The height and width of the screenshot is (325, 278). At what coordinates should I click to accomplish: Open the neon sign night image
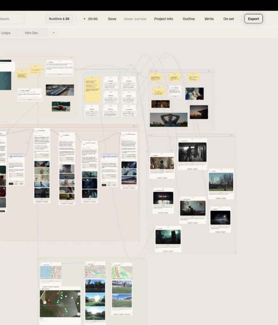163,198
